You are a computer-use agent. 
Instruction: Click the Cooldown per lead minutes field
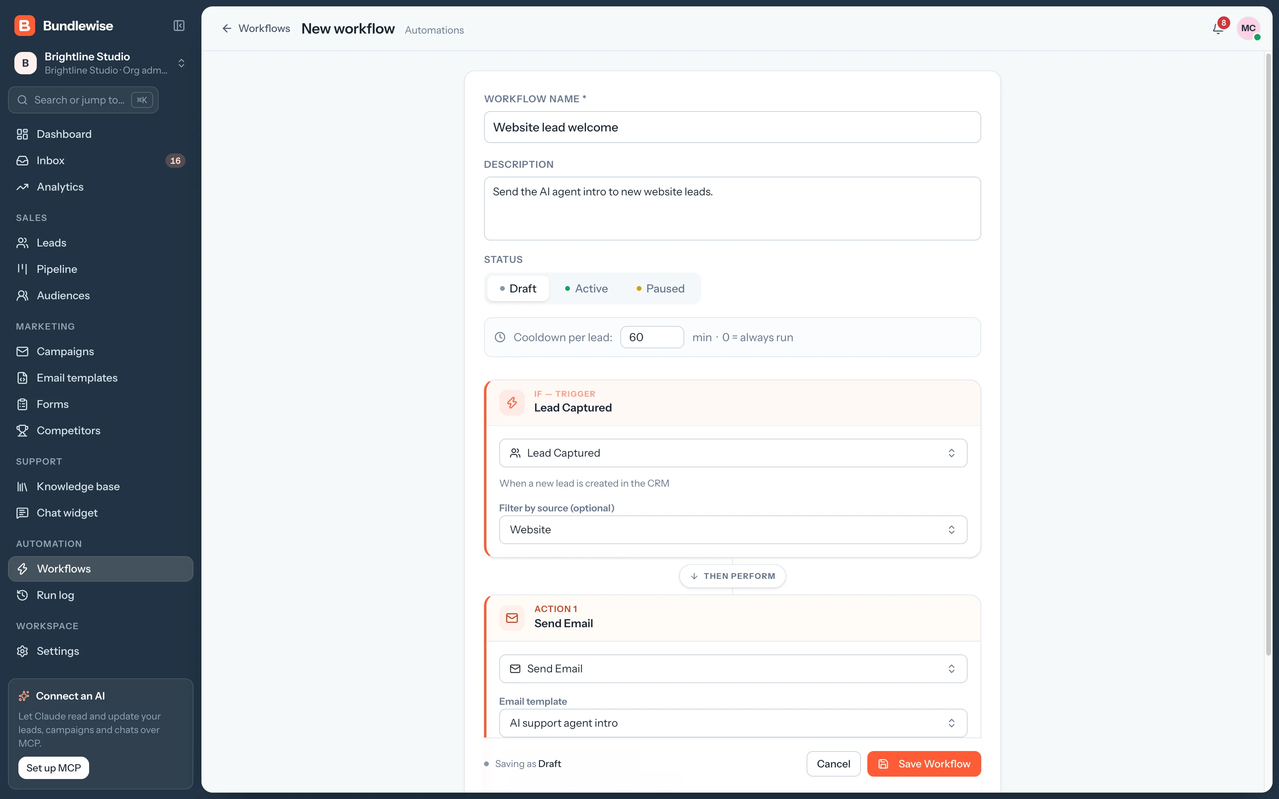tap(651, 337)
